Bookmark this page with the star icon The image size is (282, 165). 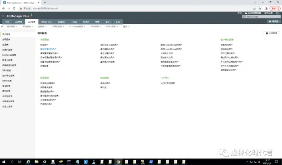[260, 9]
